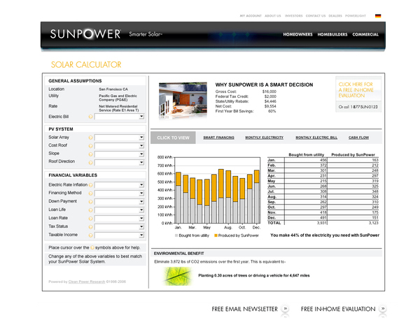420x329 pixels.
Task: Click the Bought from utility column header
Action: tap(306, 155)
